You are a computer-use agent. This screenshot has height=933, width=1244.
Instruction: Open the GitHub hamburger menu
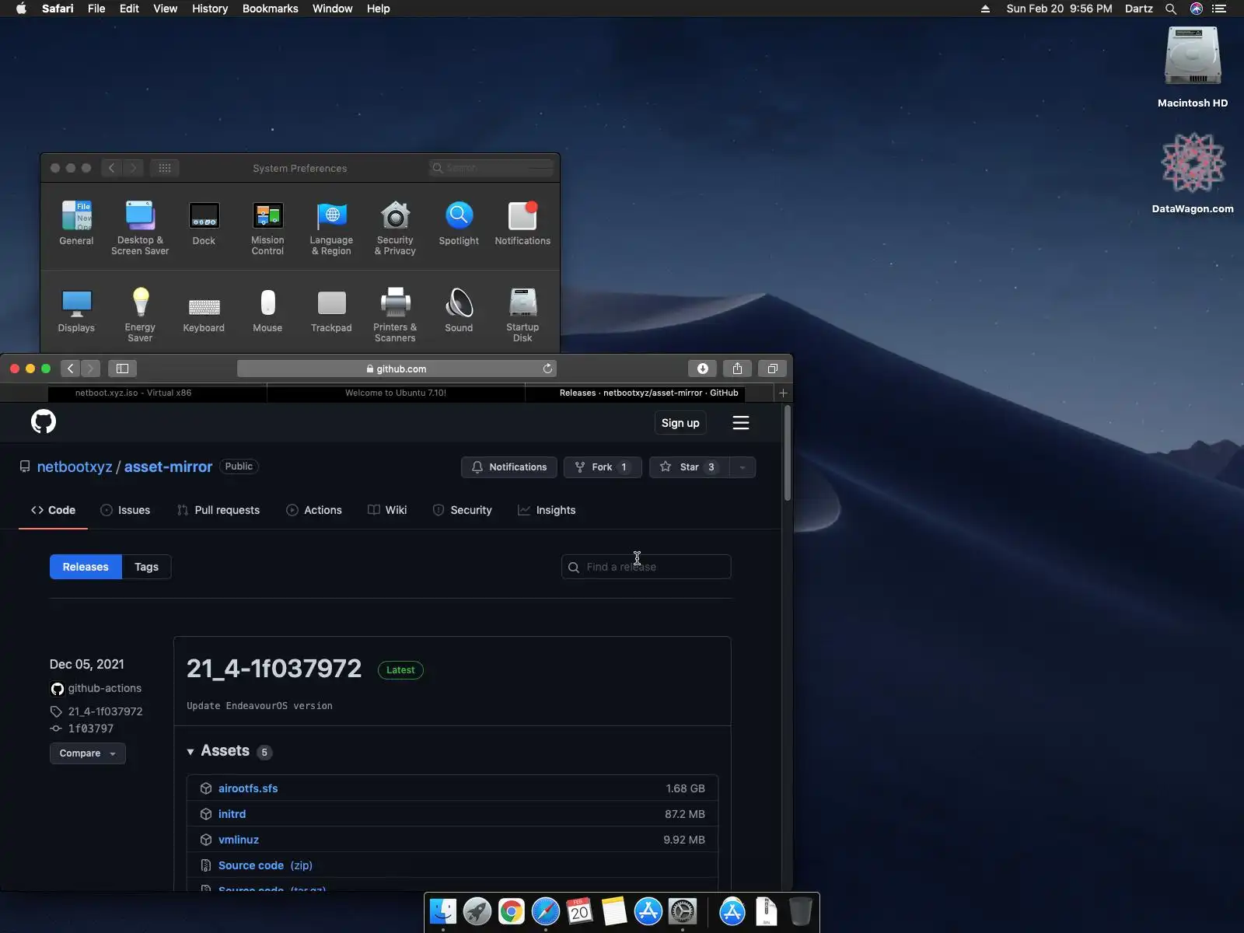[741, 423]
